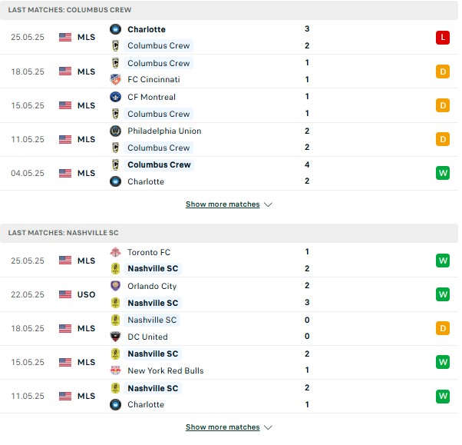Expand Show more matches under Columbus Crew

click(223, 204)
